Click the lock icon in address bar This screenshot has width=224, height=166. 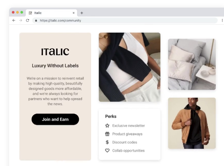(x=36, y=20)
